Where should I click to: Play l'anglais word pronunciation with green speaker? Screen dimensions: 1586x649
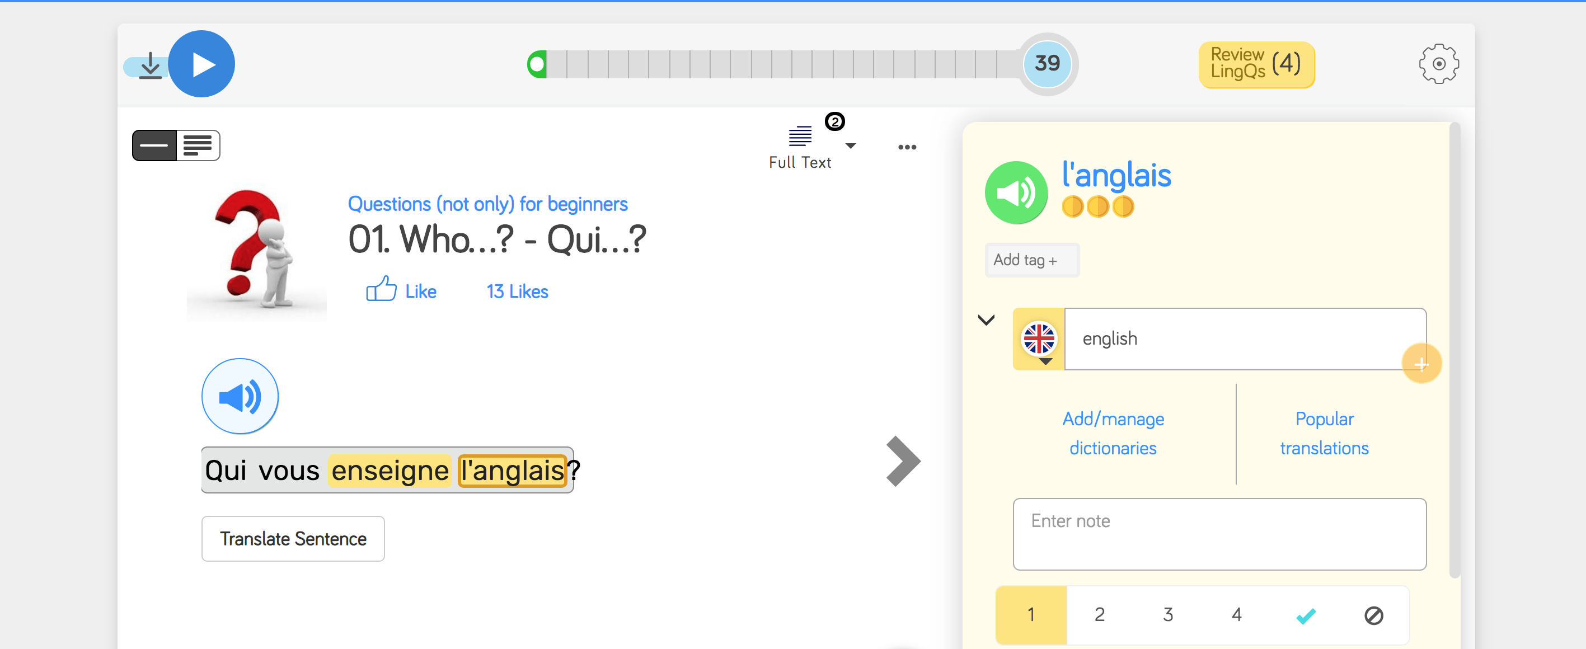(x=1015, y=192)
